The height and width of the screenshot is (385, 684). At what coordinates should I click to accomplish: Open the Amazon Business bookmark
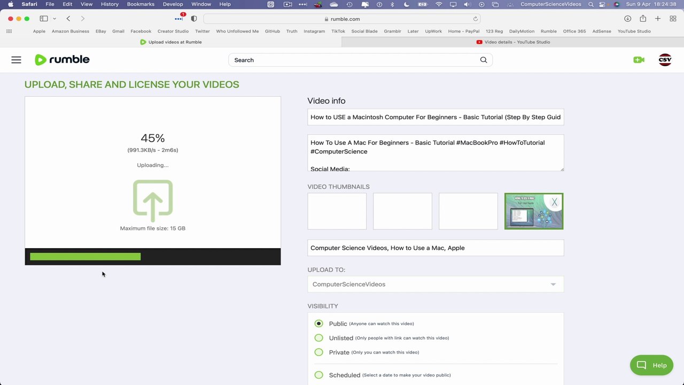tap(71, 31)
